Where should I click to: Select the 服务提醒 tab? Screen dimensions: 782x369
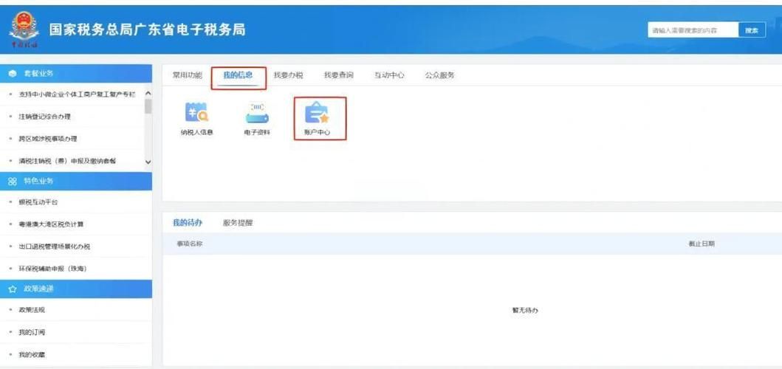[238, 223]
